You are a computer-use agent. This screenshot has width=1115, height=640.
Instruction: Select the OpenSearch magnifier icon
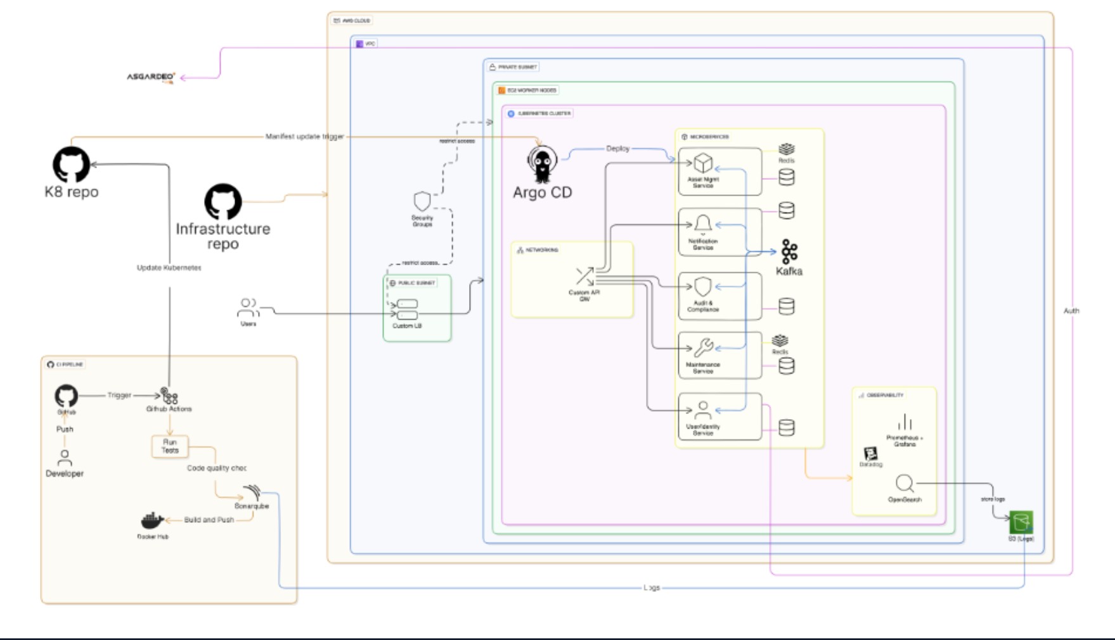click(905, 483)
